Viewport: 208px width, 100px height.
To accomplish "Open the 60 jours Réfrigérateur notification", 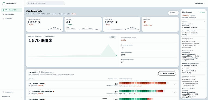I will [194, 93].
